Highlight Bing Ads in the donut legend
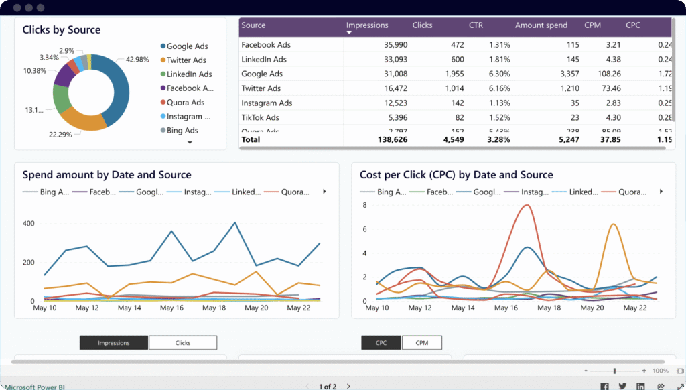Viewport: 686px width, 390px height. [180, 130]
